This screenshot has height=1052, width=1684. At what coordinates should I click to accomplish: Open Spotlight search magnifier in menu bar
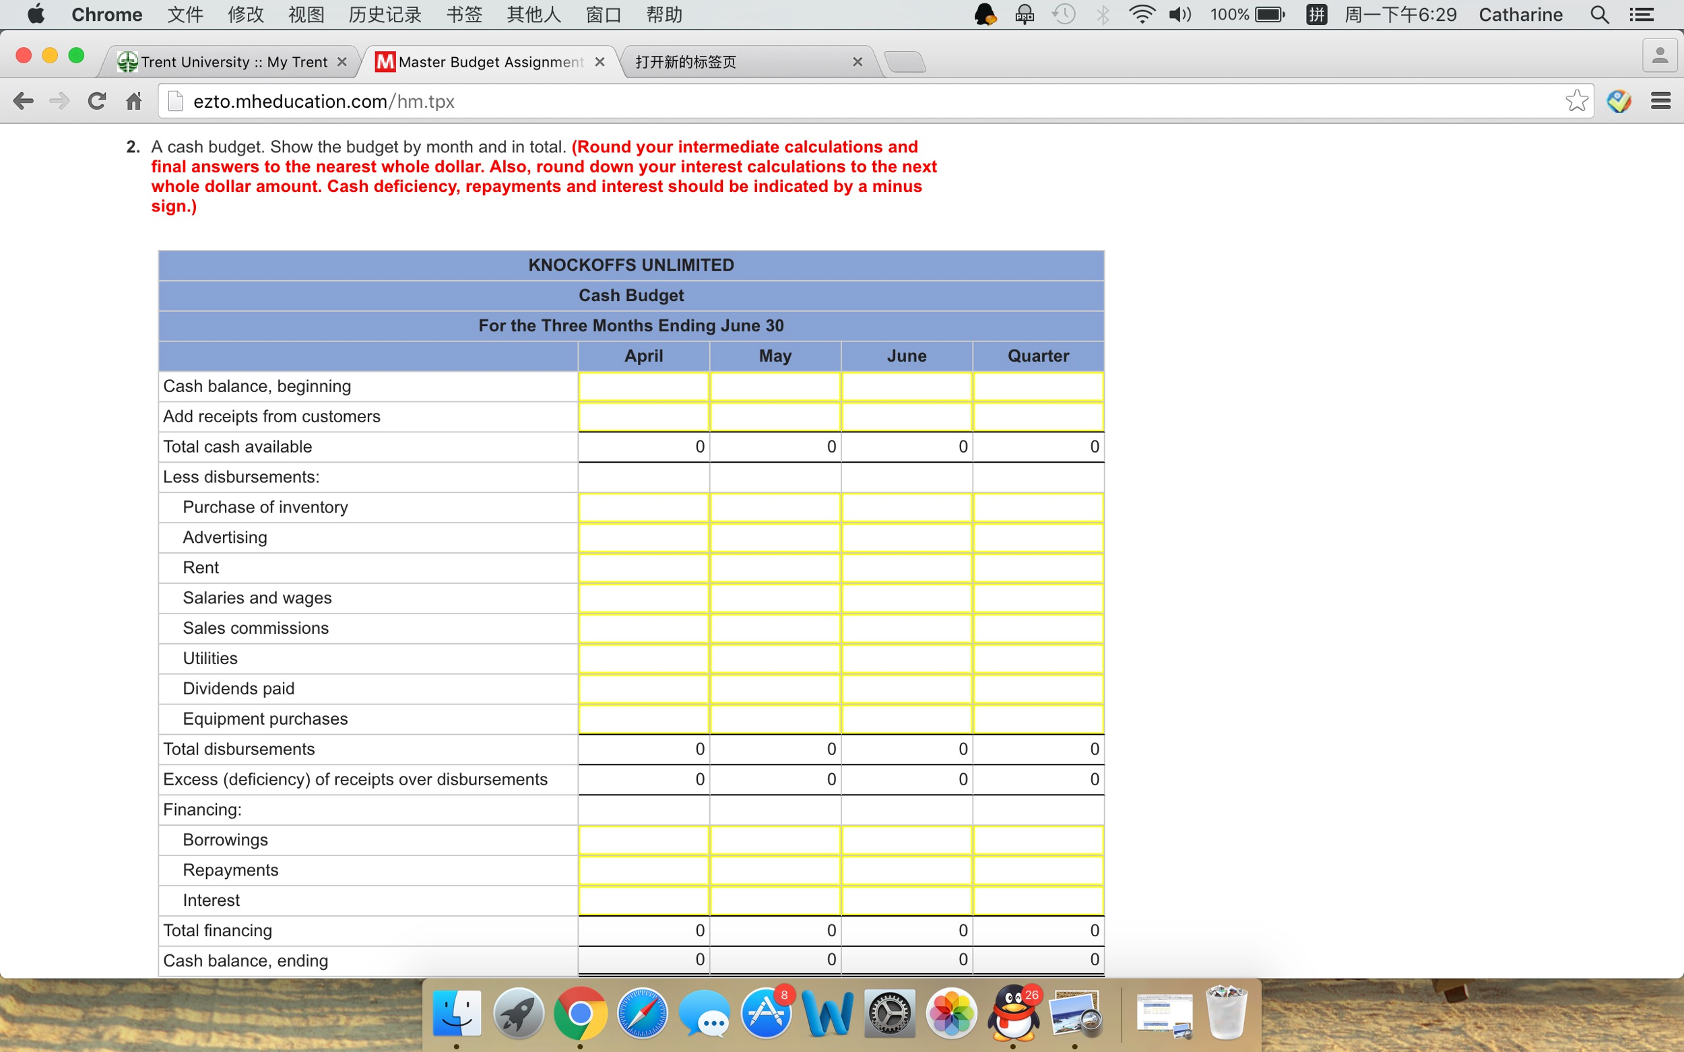coord(1599,15)
